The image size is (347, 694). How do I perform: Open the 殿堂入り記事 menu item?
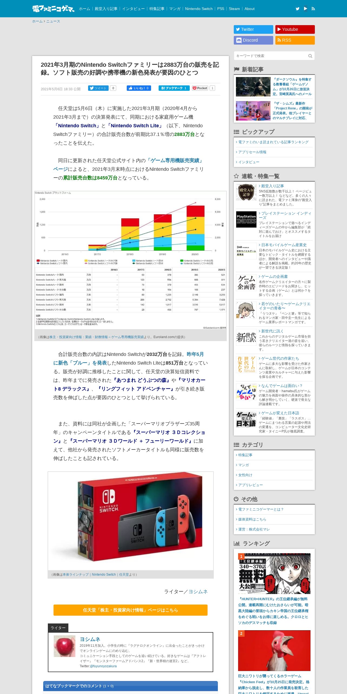click(106, 9)
